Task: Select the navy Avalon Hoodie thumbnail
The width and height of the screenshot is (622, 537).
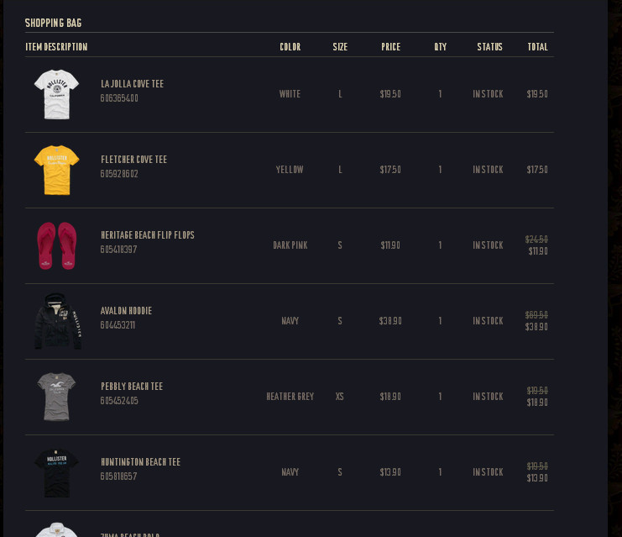Action: (57, 321)
